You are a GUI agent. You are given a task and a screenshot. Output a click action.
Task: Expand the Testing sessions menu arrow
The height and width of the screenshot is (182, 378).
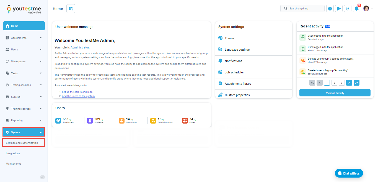41,85
